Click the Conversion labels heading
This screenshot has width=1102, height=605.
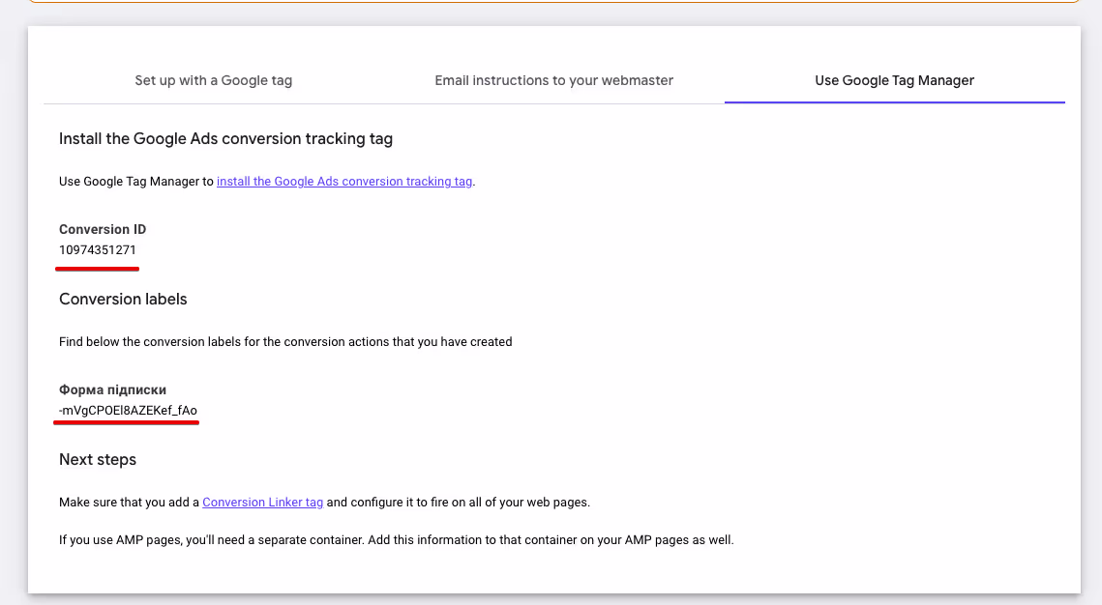pyautogui.click(x=123, y=299)
